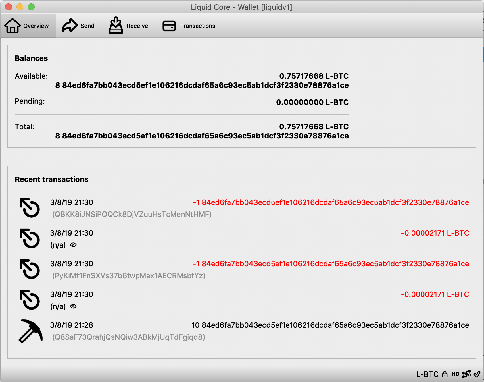Click the HD wallet status icon
The image size is (484, 382).
point(455,374)
